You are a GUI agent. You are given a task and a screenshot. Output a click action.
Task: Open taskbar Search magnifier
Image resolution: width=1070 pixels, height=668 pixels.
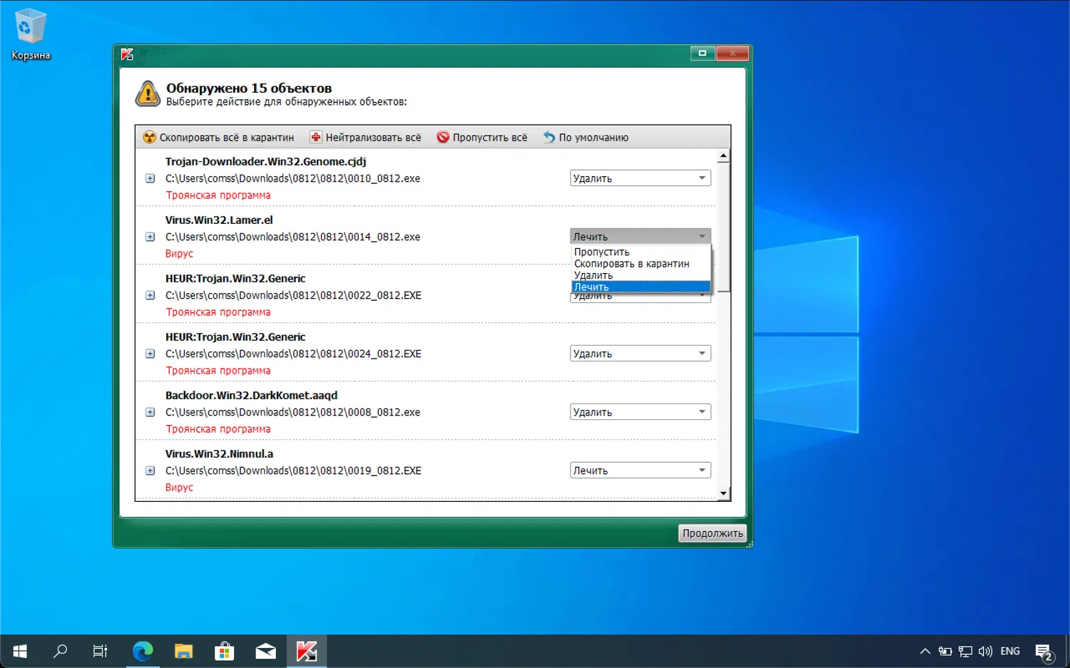click(61, 651)
